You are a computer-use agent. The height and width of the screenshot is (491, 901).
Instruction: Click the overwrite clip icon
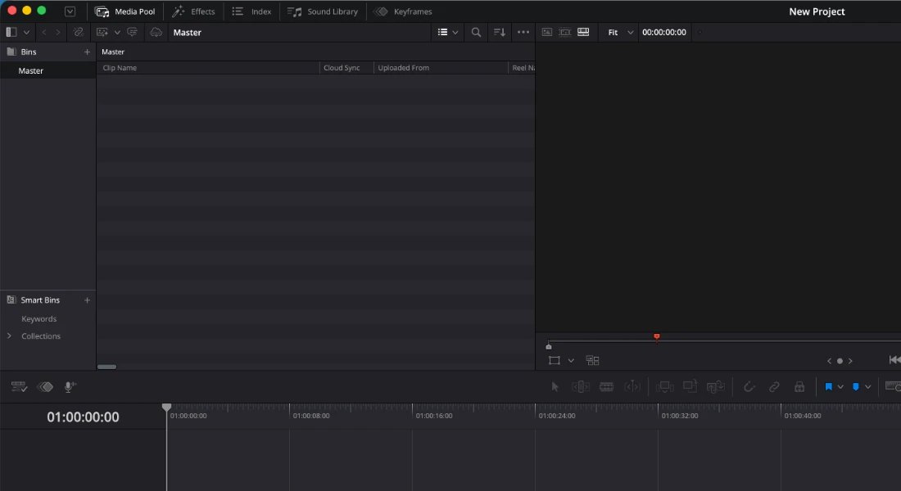(x=690, y=386)
